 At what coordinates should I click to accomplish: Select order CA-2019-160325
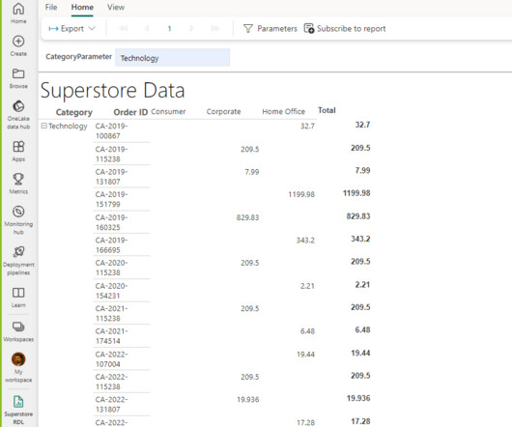coord(111,222)
